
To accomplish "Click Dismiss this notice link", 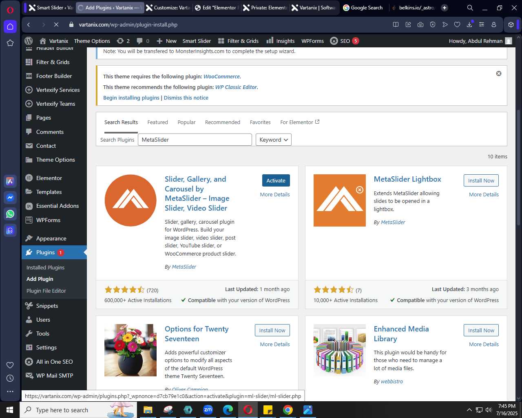I will (186, 98).
